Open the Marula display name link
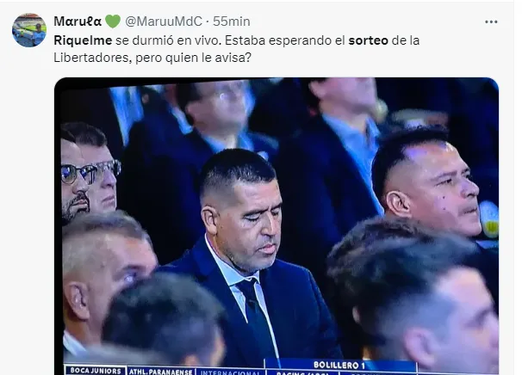522x375 pixels. click(78, 22)
